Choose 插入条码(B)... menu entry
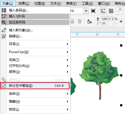Image resolution: width=125 pixels, height=114 pixels. (35, 10)
